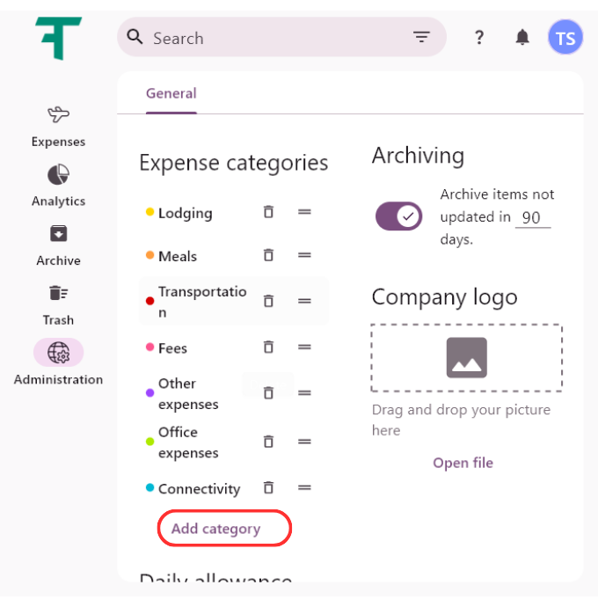Open the Trash section
This screenshot has height=607, width=598.
point(58,294)
